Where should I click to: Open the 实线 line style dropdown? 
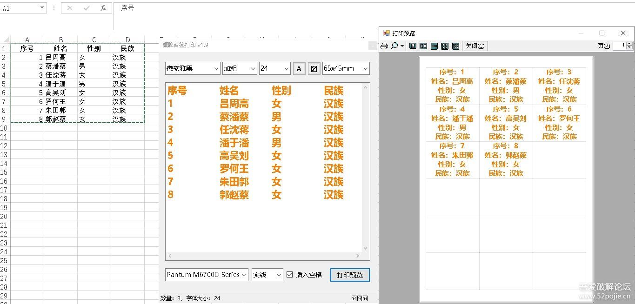point(267,274)
